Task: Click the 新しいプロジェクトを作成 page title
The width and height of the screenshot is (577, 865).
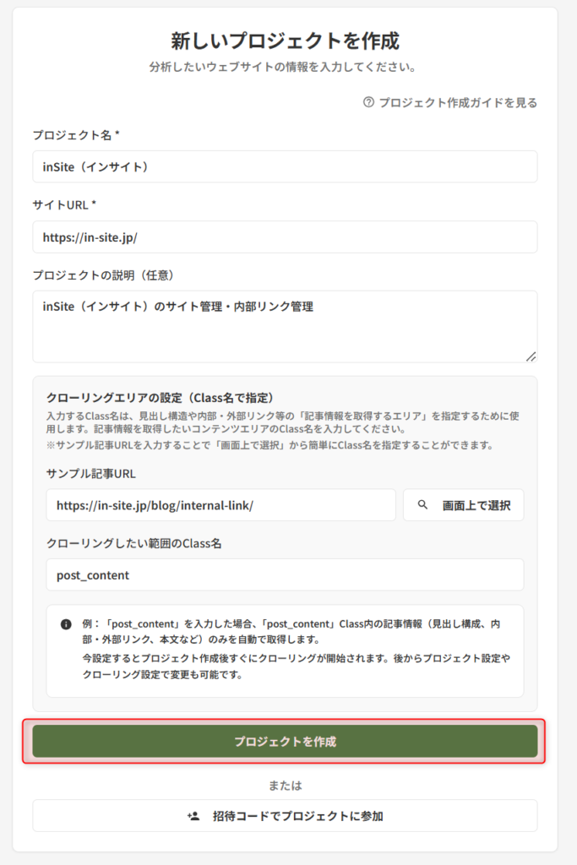Action: pyautogui.click(x=288, y=38)
